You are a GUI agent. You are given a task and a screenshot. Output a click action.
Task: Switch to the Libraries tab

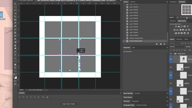pyautogui.click(x=173, y=21)
